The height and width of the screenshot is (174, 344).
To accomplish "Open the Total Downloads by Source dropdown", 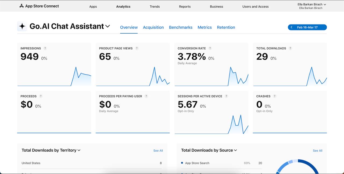I will 235,150.
